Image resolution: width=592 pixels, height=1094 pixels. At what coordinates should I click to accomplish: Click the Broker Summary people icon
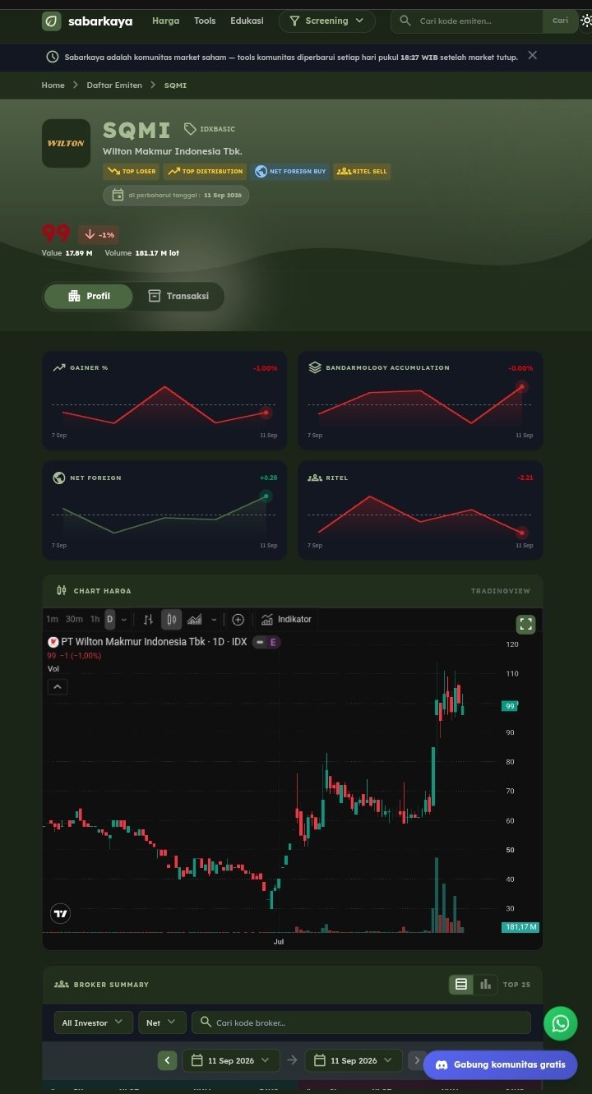[x=61, y=984]
